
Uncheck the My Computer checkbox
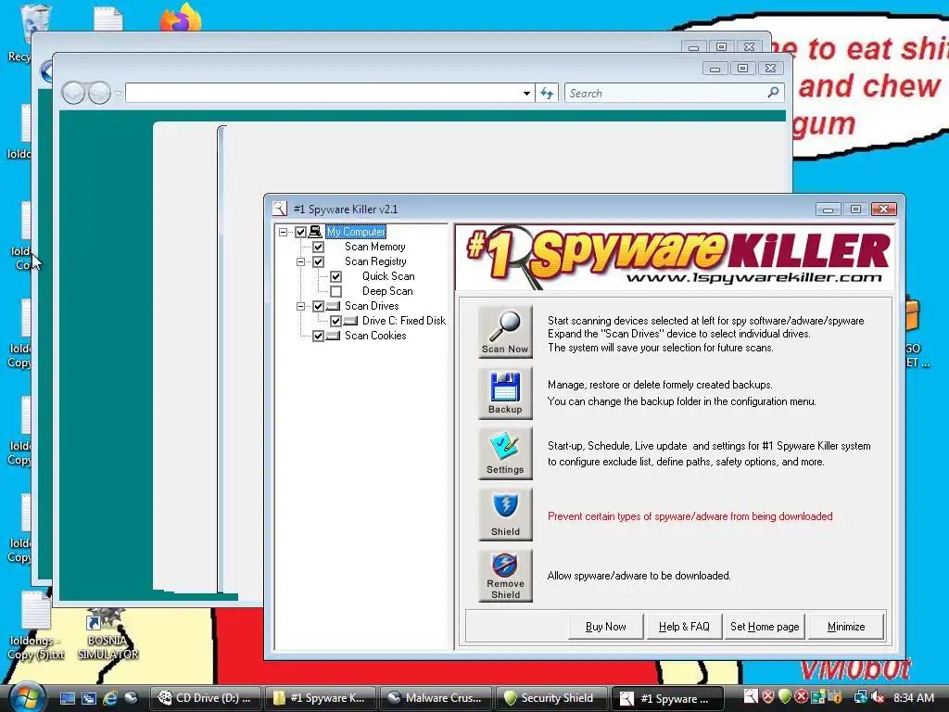300,232
